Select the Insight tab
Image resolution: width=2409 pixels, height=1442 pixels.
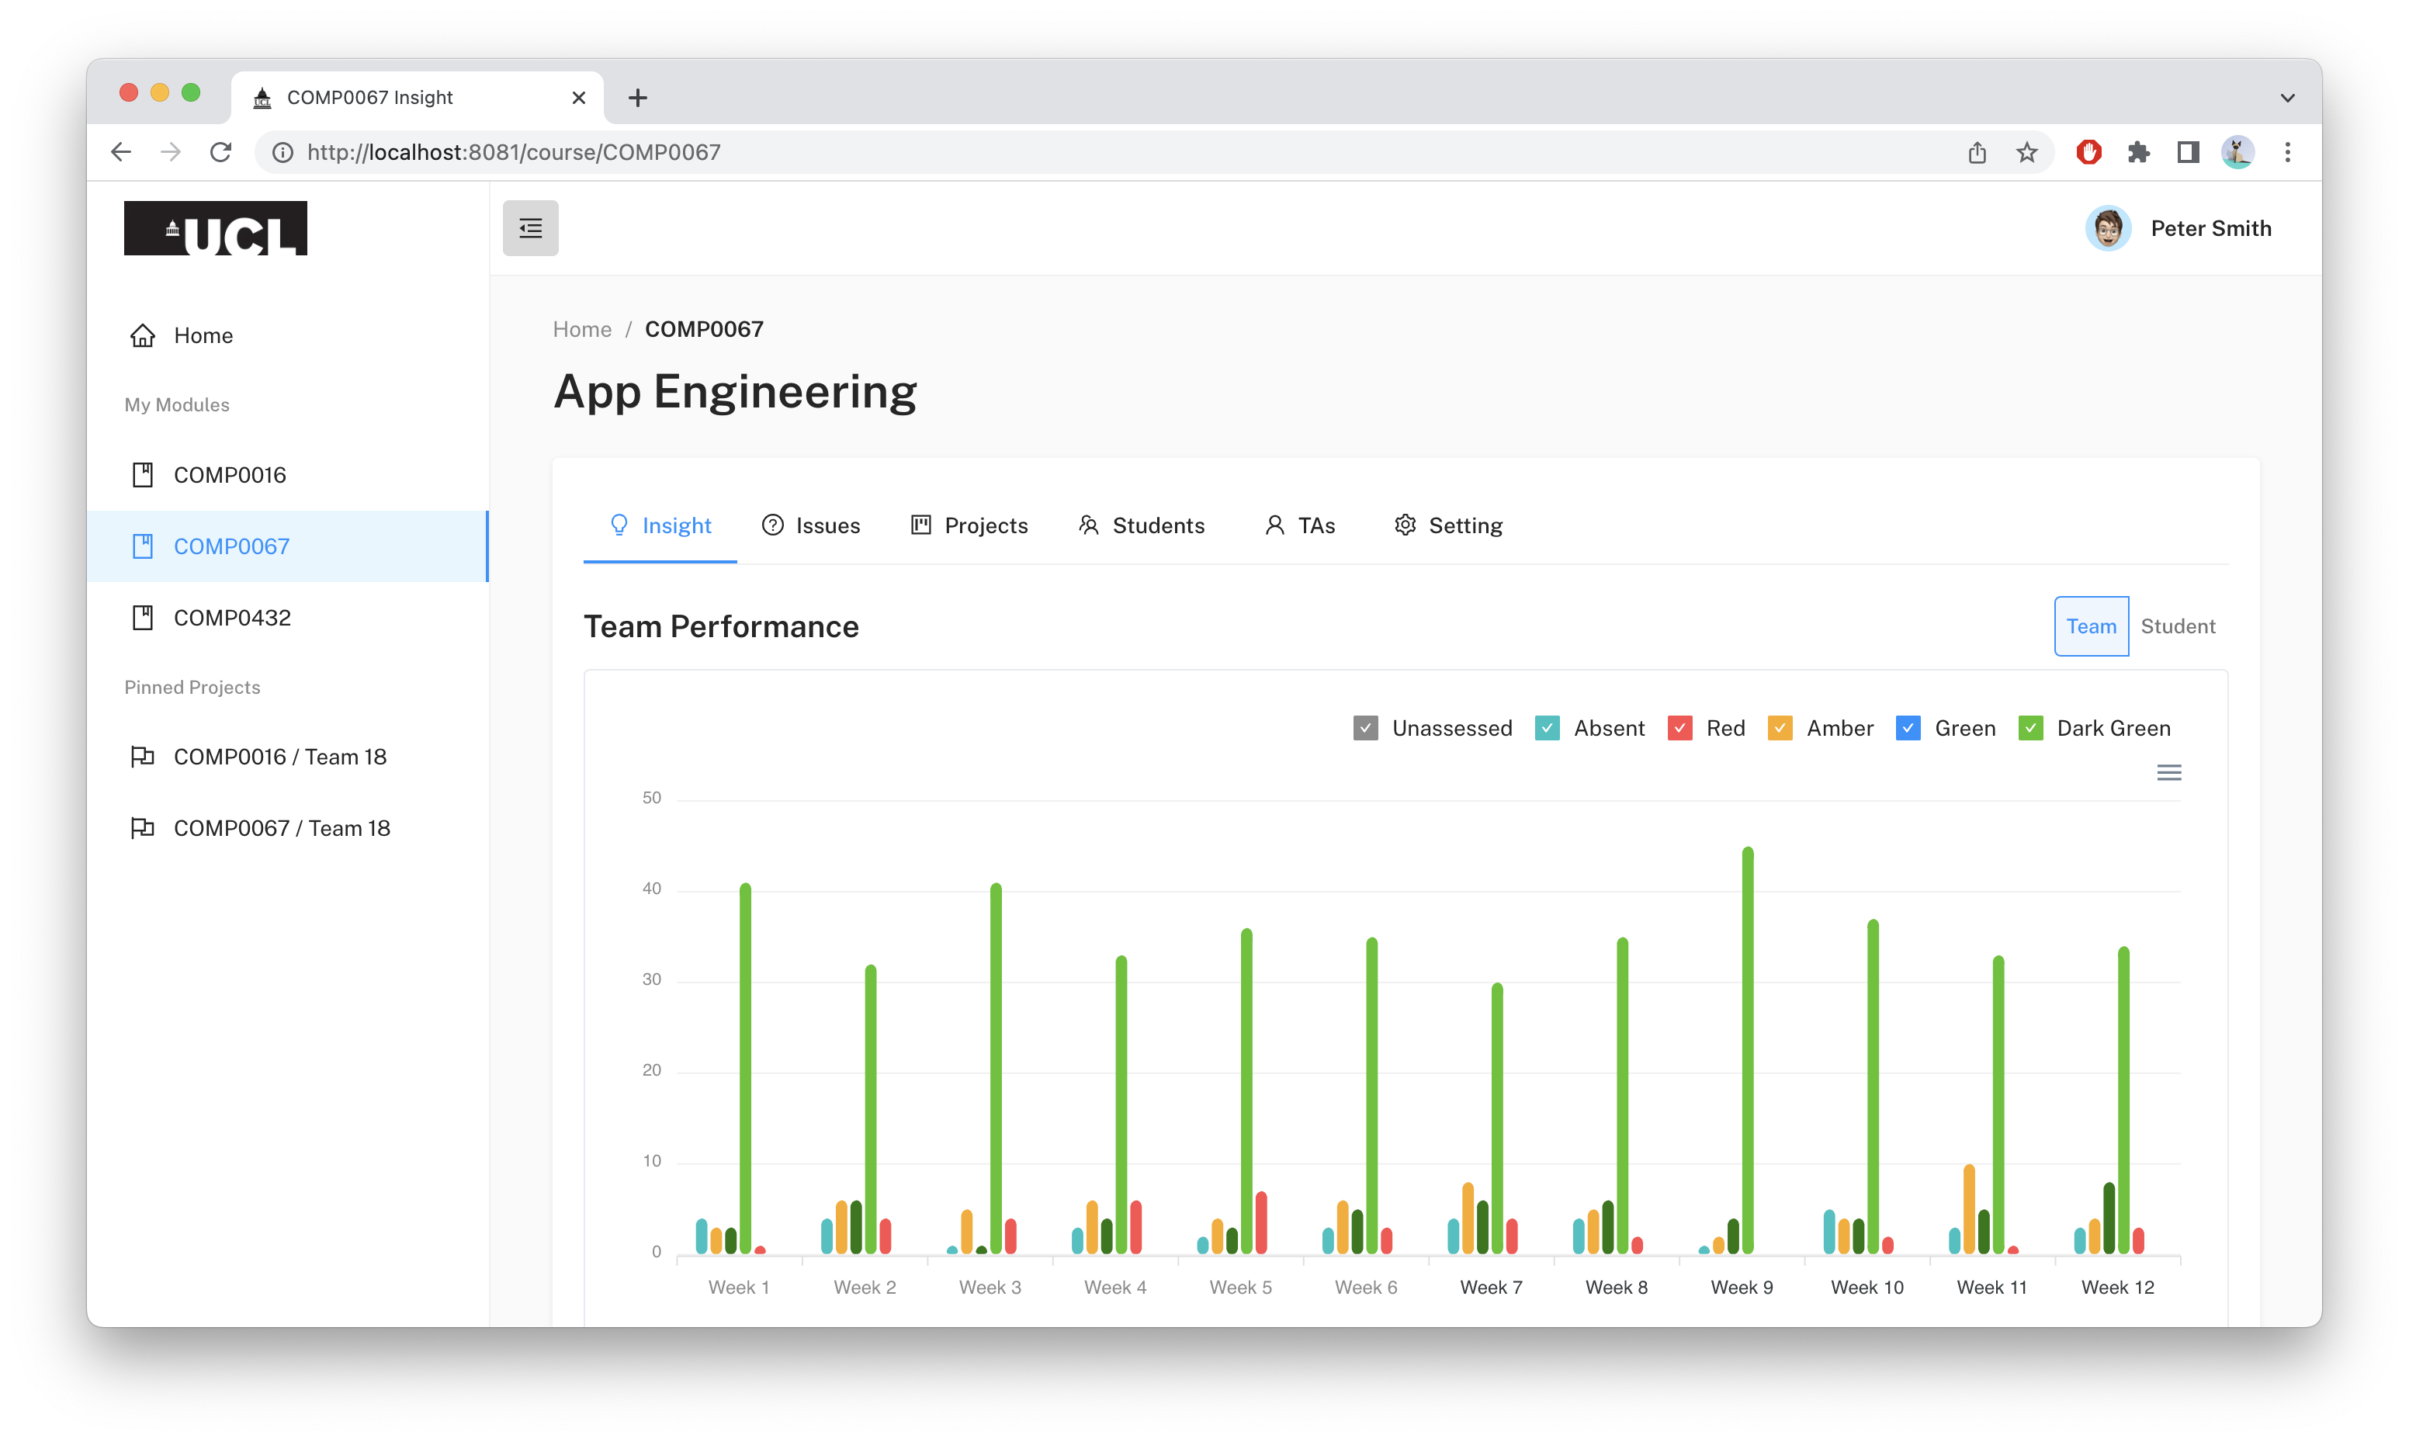pos(660,525)
